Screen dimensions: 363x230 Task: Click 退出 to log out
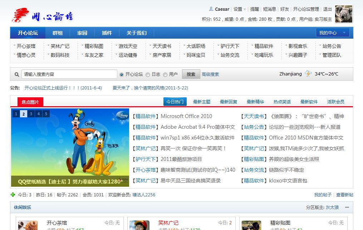tap(327, 9)
